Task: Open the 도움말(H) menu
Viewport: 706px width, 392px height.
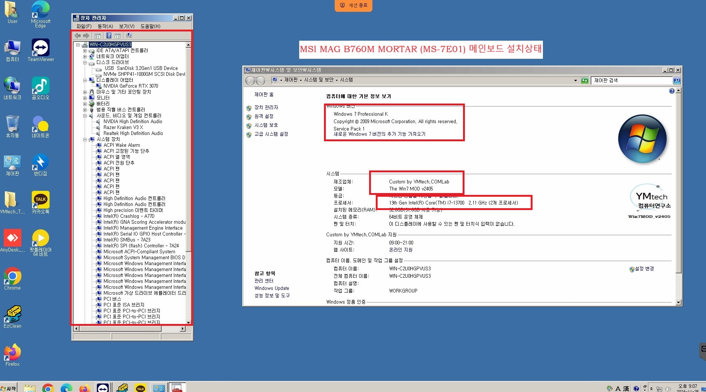Action: point(151,26)
